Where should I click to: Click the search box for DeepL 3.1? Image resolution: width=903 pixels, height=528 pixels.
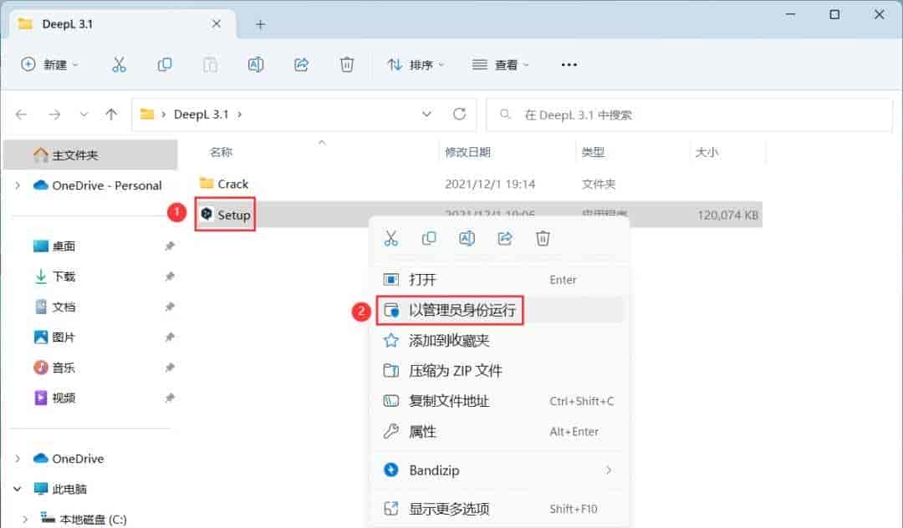[x=689, y=114]
